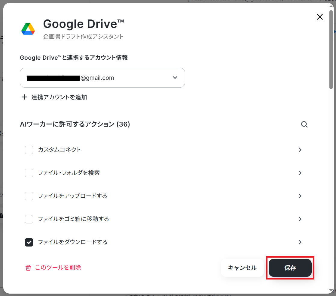Click the AIワーカーに許可するアクション (36) heading
Screen dimensions: 336x296
click(75, 124)
